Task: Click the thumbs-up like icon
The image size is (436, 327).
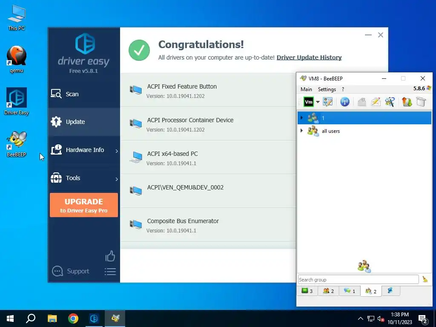Action: click(x=110, y=256)
